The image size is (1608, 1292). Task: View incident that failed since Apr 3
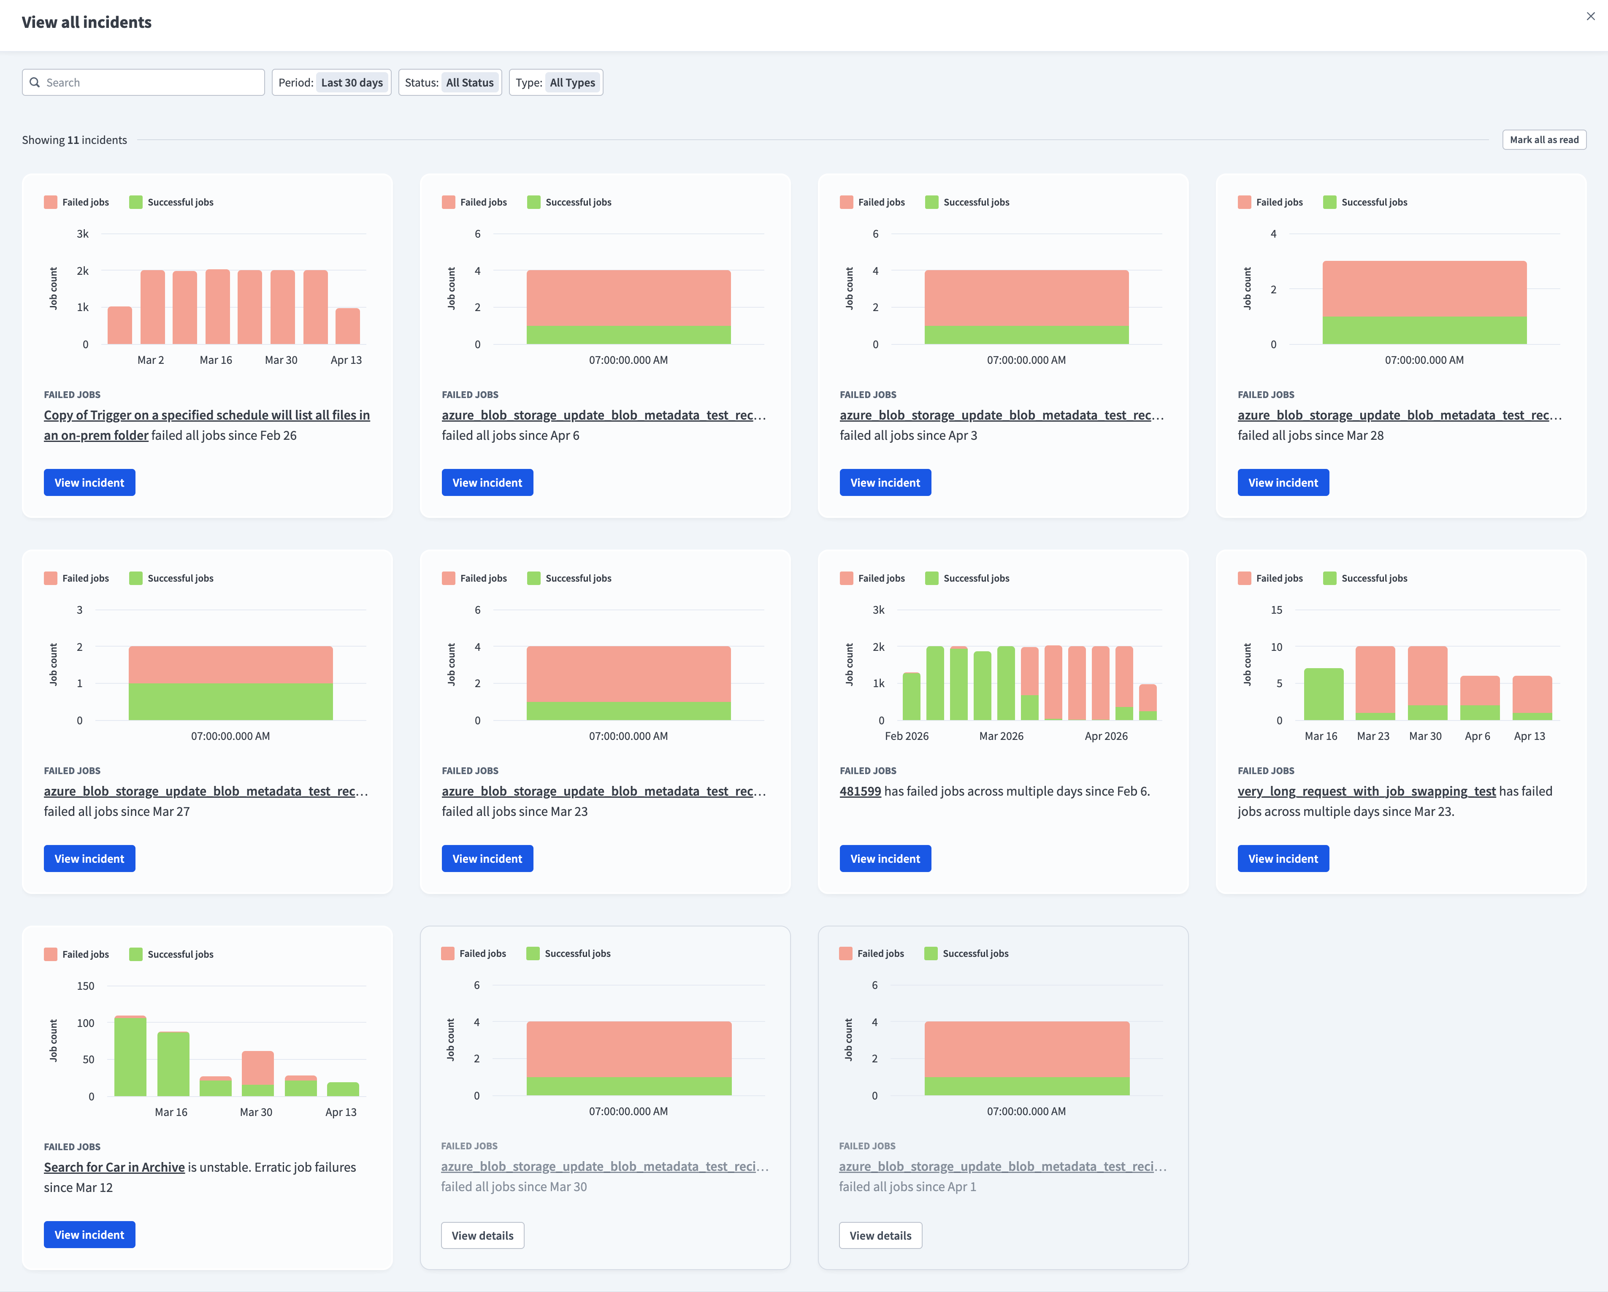(885, 482)
